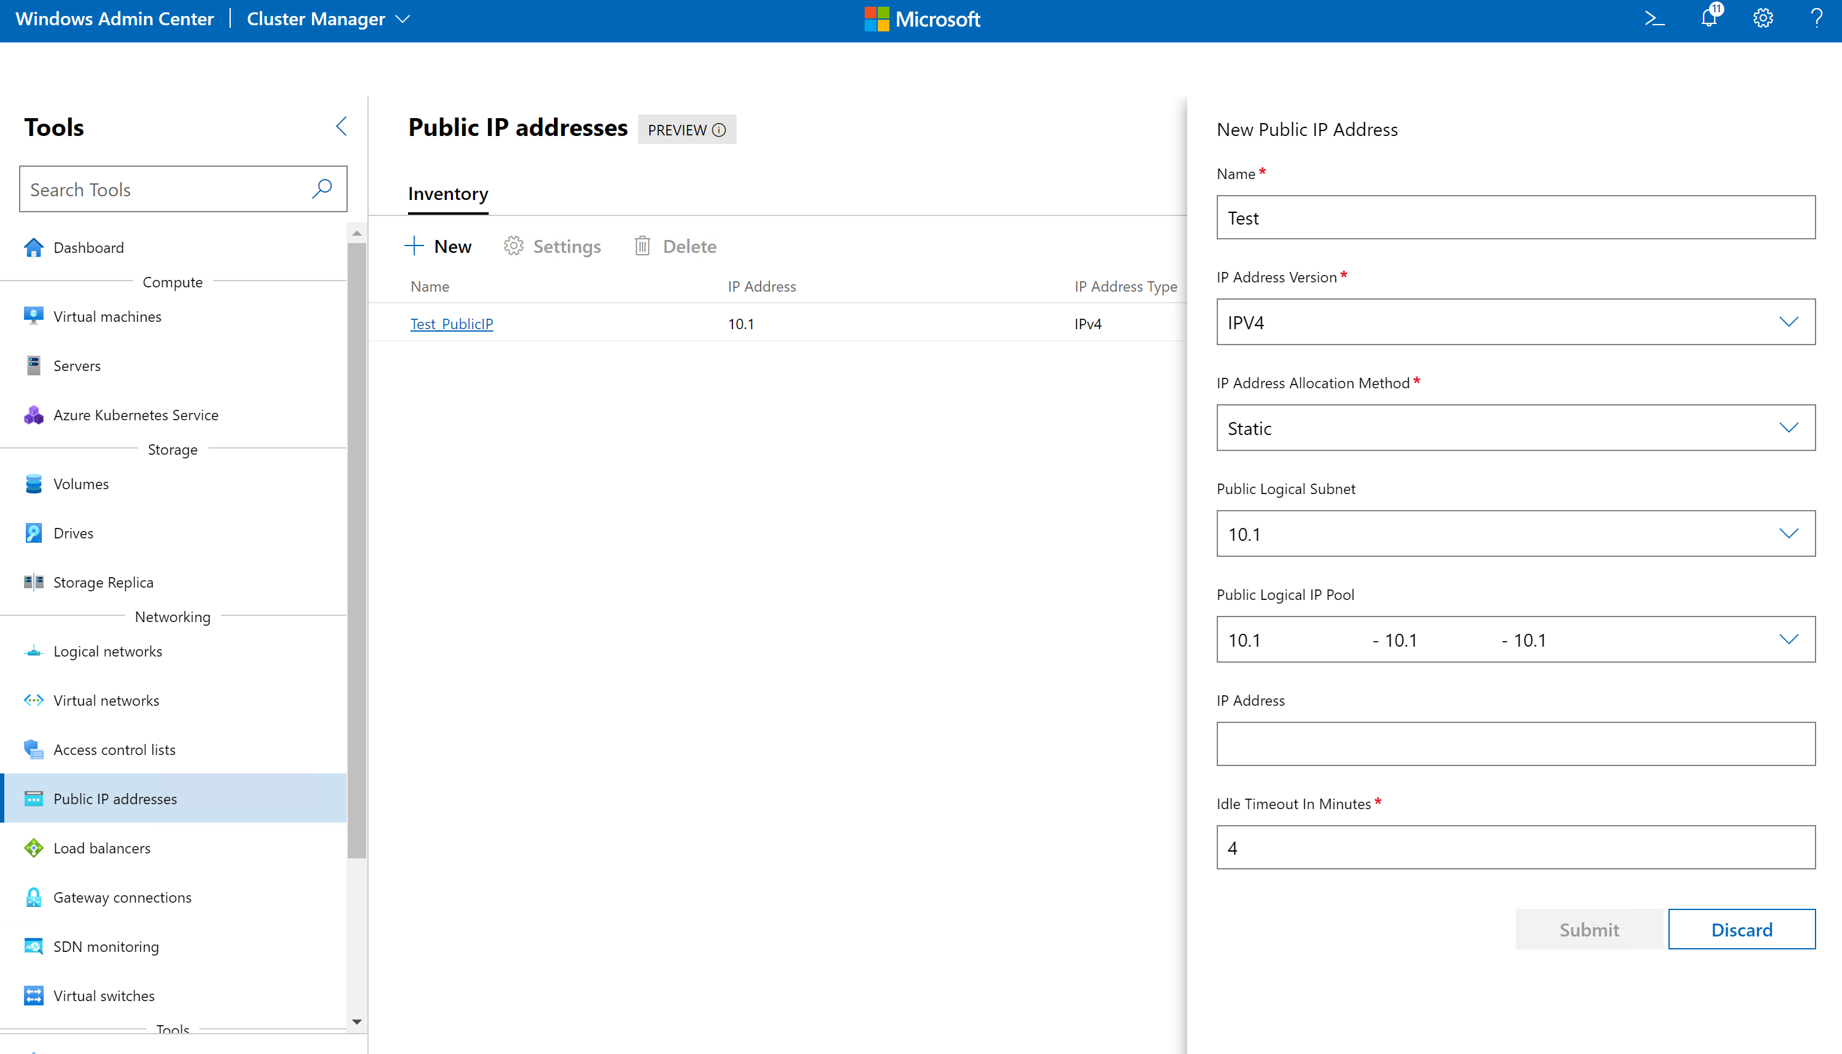The image size is (1842, 1054).
Task: Open the Load balancers tool
Action: pyautogui.click(x=102, y=848)
